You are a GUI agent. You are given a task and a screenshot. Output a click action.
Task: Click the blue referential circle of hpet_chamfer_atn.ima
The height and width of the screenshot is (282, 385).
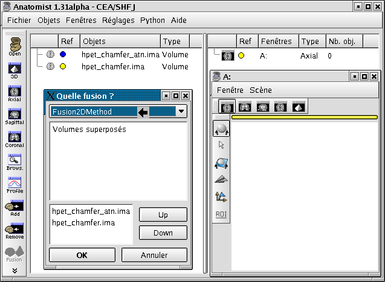click(x=63, y=54)
